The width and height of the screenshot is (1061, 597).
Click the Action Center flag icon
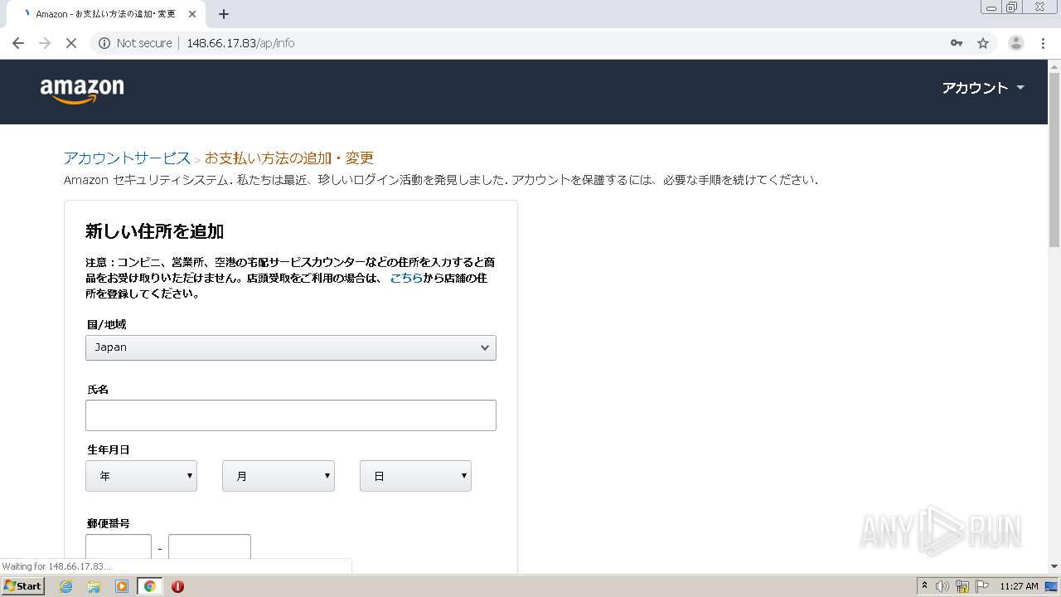pos(981,586)
